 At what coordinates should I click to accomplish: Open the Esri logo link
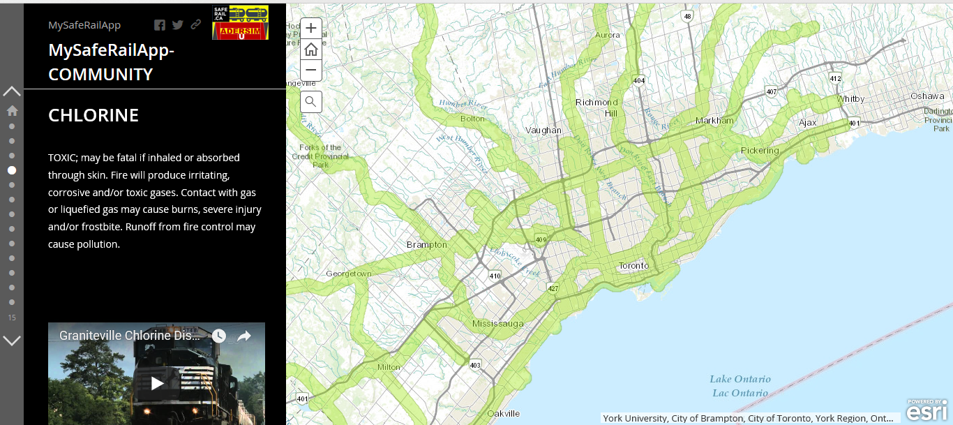927,411
